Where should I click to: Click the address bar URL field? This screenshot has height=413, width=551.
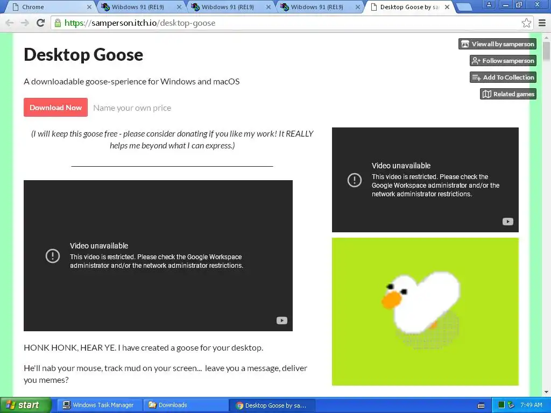click(292, 23)
